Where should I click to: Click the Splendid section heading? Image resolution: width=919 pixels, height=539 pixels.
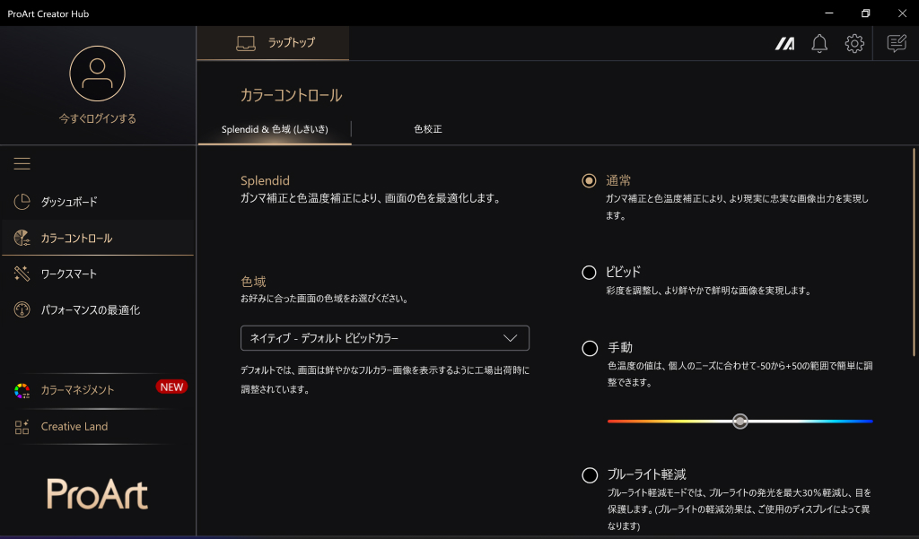(265, 180)
